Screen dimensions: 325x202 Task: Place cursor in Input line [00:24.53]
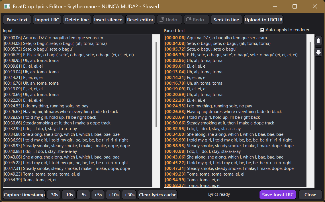[46, 106]
